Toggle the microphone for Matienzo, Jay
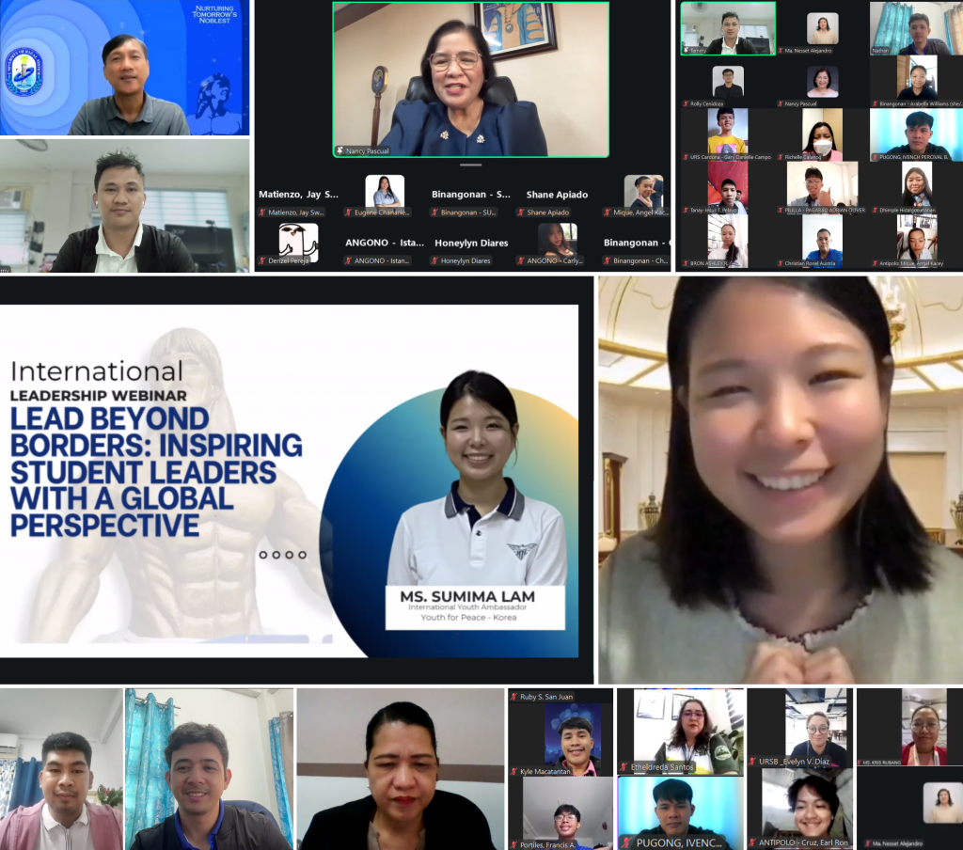 coord(261,212)
